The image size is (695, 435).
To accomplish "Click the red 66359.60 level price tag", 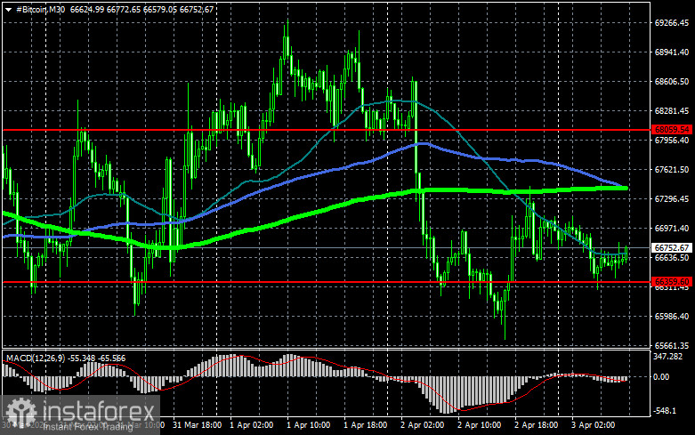I will coord(672,282).
